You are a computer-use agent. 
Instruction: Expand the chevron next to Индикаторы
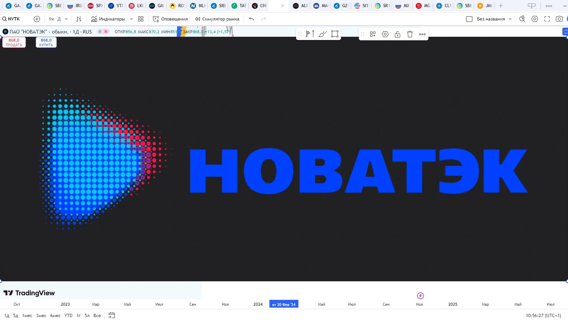coord(131,19)
